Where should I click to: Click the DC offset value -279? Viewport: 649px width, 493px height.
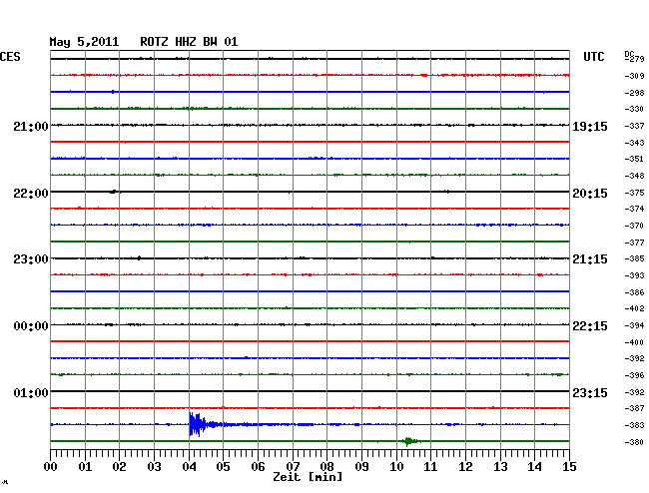pyautogui.click(x=636, y=59)
